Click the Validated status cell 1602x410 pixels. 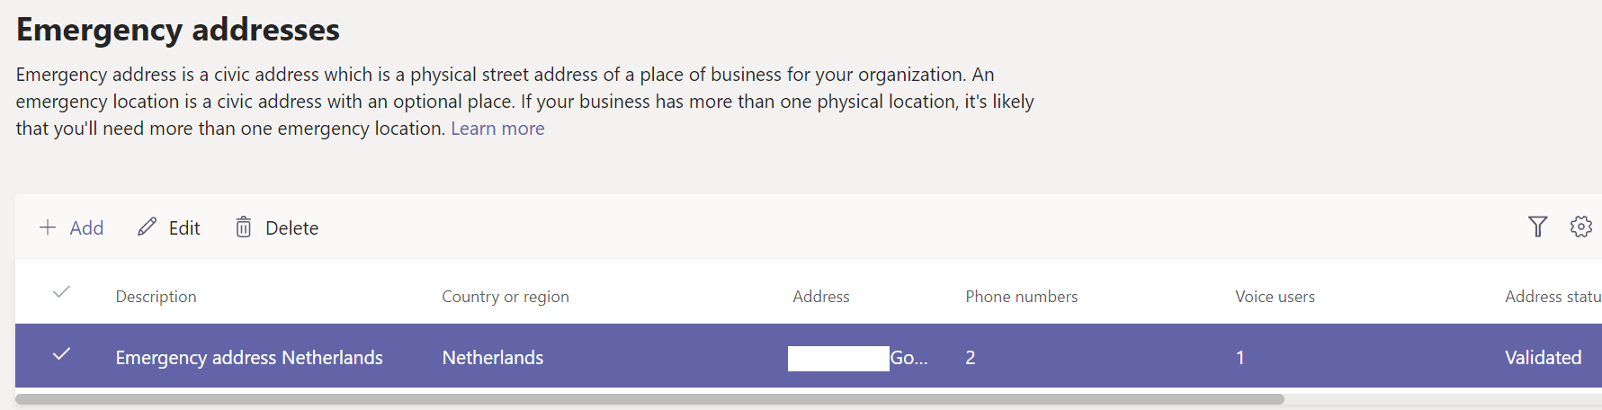tap(1543, 358)
